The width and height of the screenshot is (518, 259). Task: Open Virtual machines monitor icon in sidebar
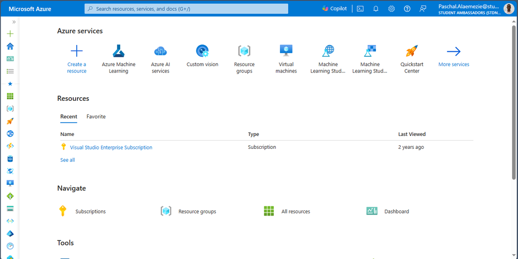[10, 184]
